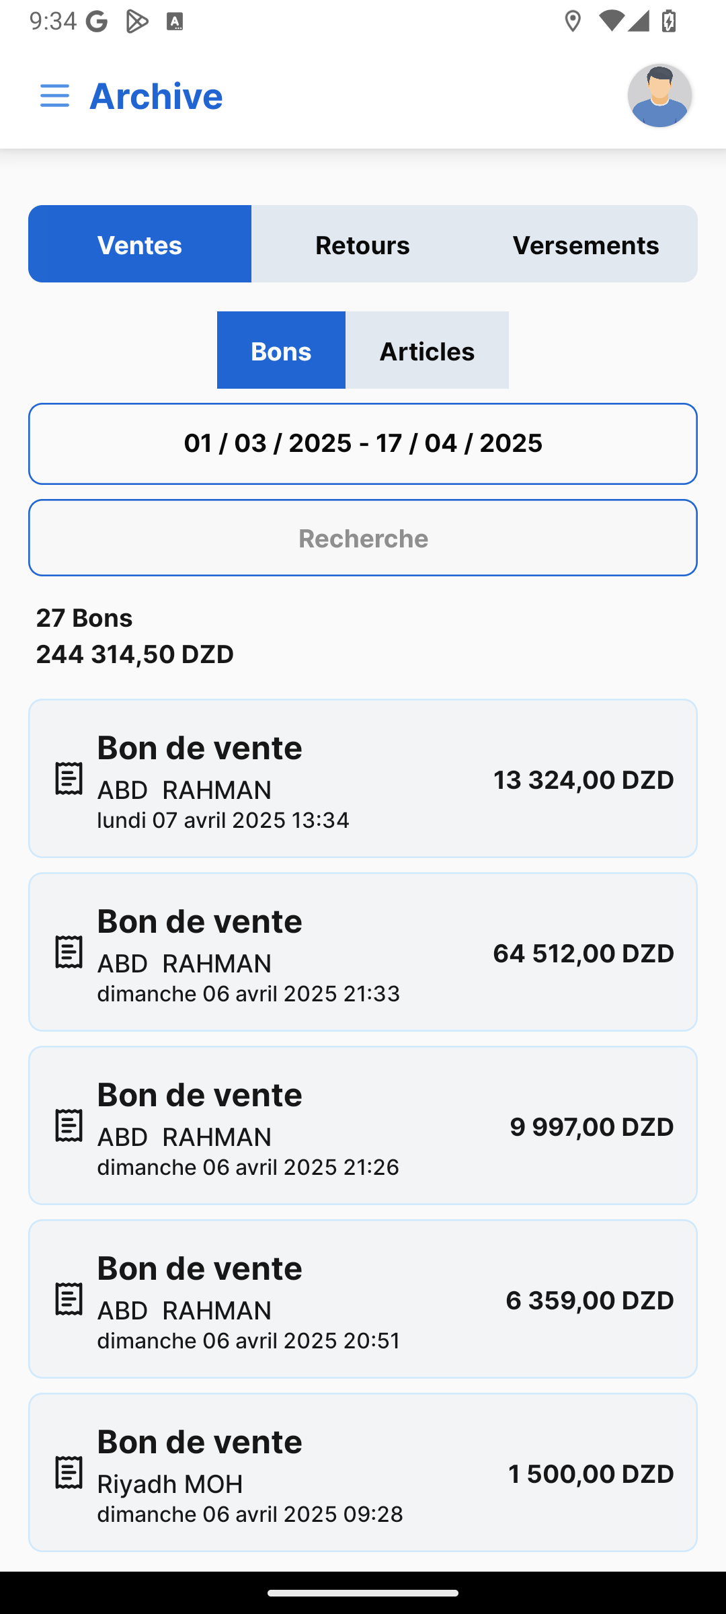Switch to the Ventes tab
Screen dimensions: 726x1614
(140, 244)
